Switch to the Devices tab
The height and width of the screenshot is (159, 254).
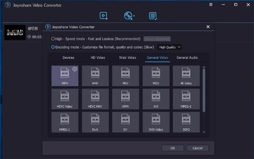click(x=68, y=58)
